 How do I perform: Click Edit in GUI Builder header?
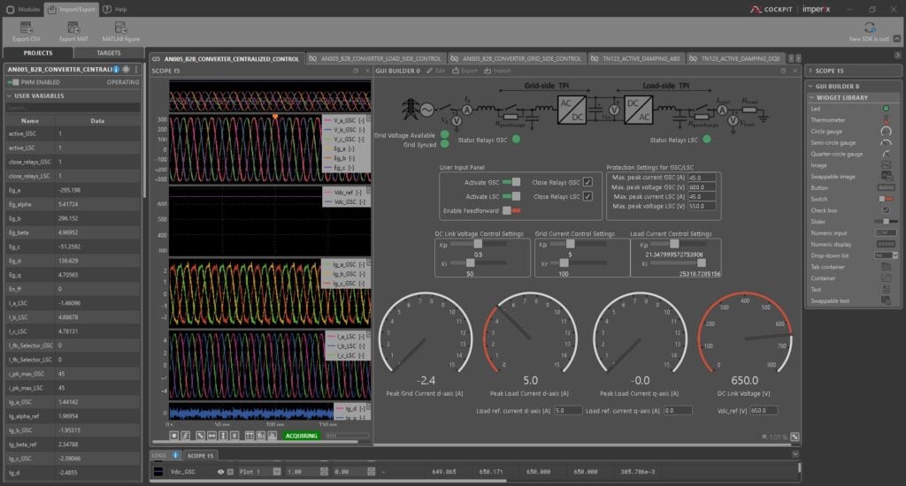tap(435, 70)
